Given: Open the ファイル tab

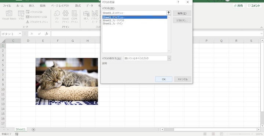Looking at the screenshot, I should pos(7,6).
